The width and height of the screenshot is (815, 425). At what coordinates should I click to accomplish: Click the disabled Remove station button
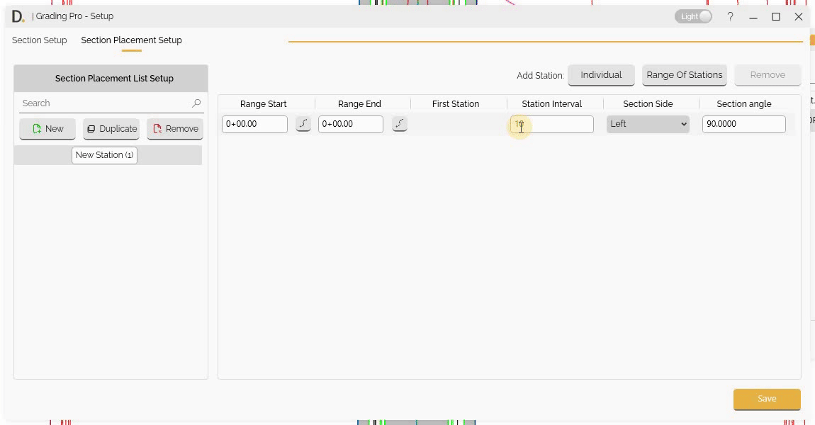click(767, 74)
